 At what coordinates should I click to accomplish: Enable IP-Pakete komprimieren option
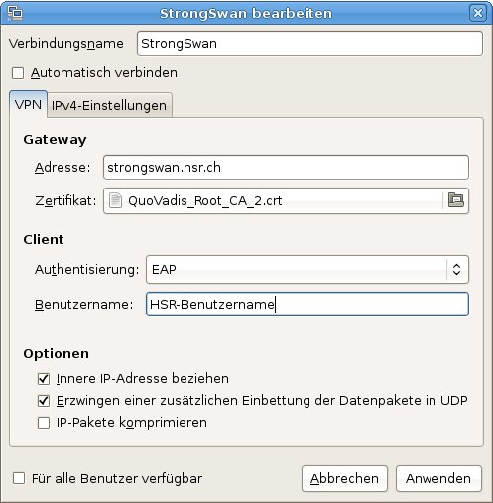pyautogui.click(x=44, y=423)
